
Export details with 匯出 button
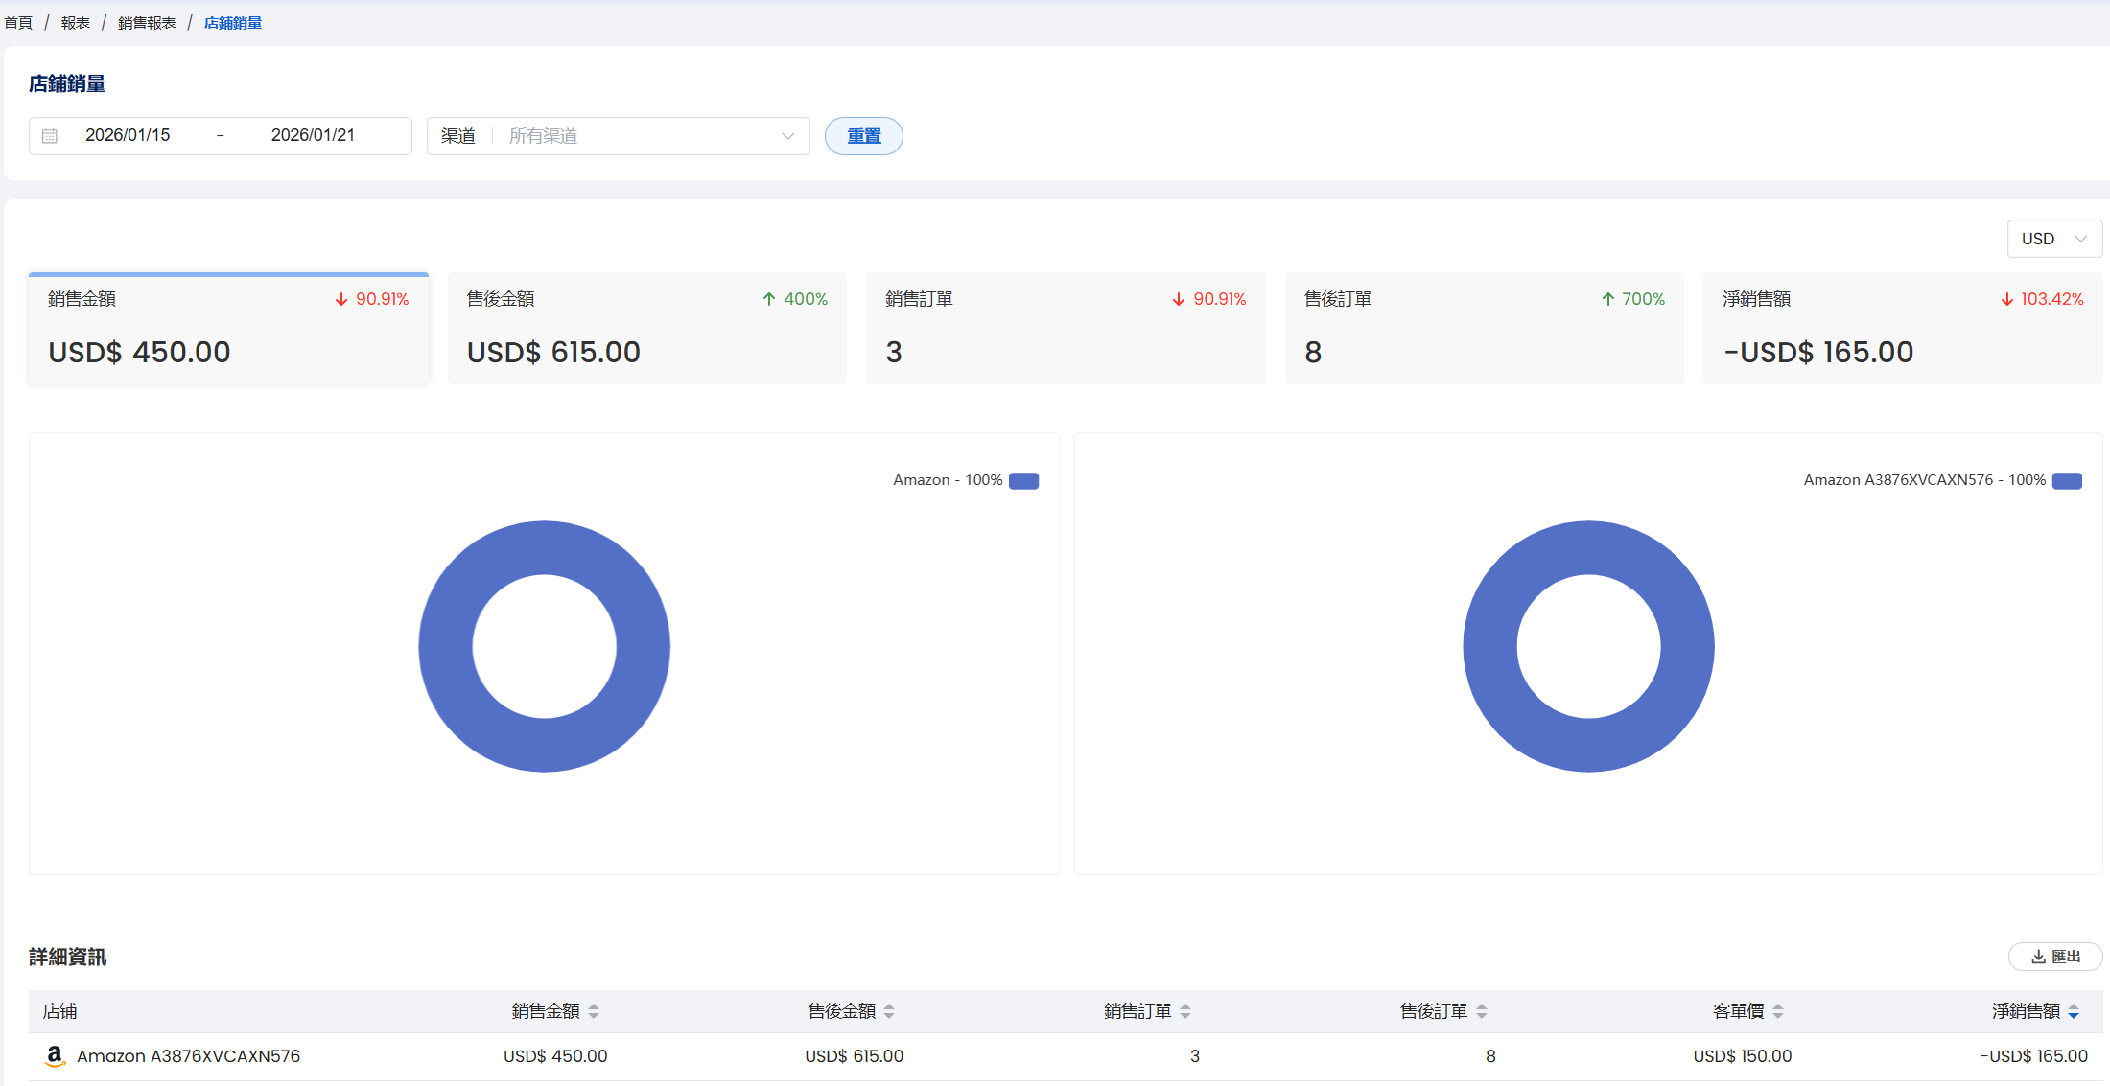click(x=2055, y=957)
